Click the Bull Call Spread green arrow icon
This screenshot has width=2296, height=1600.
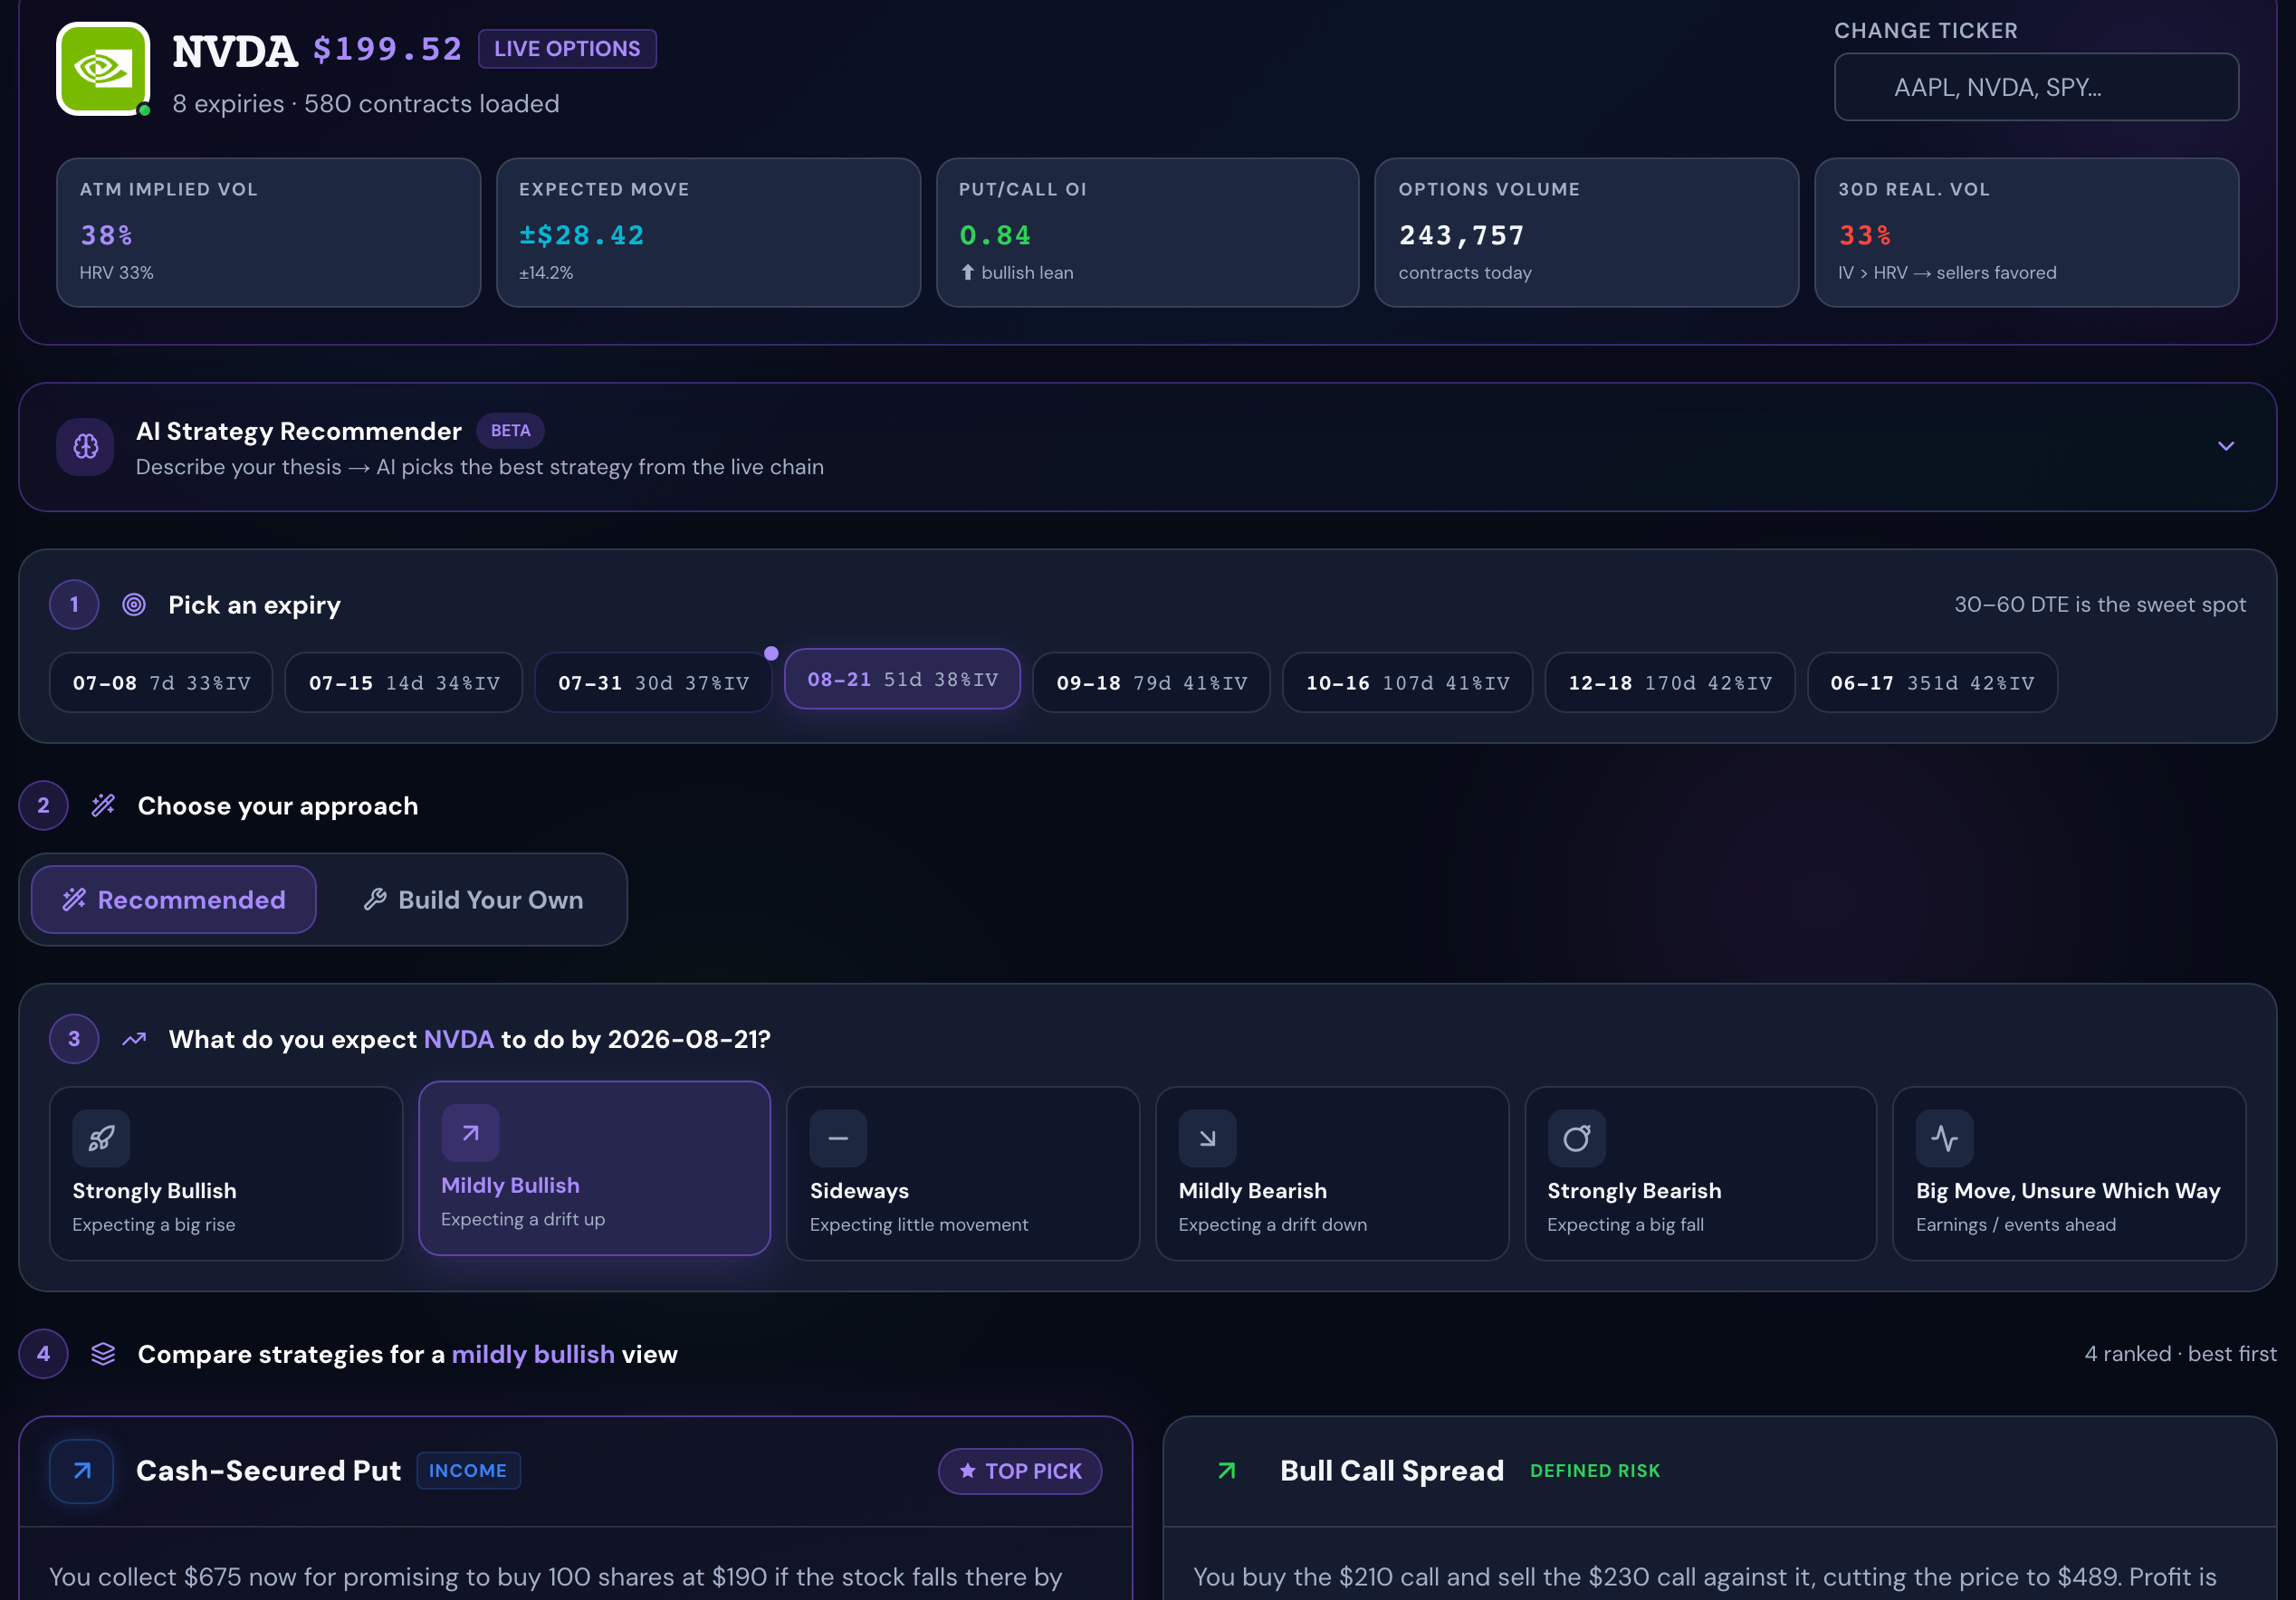point(1227,1471)
